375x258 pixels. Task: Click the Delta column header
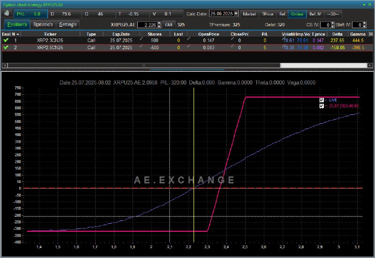pyautogui.click(x=337, y=34)
